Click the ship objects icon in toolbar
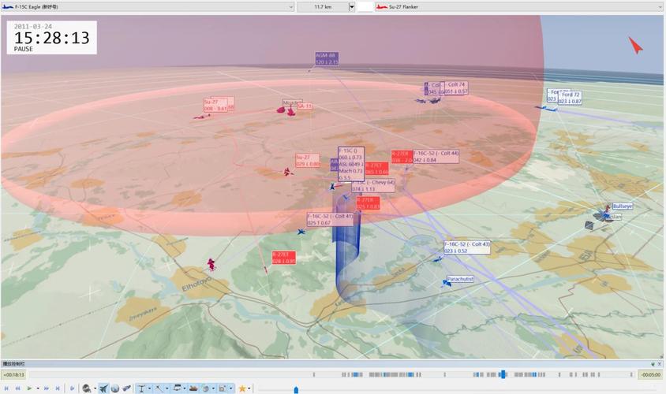The height and width of the screenshot is (394, 666). pyautogui.click(x=193, y=388)
